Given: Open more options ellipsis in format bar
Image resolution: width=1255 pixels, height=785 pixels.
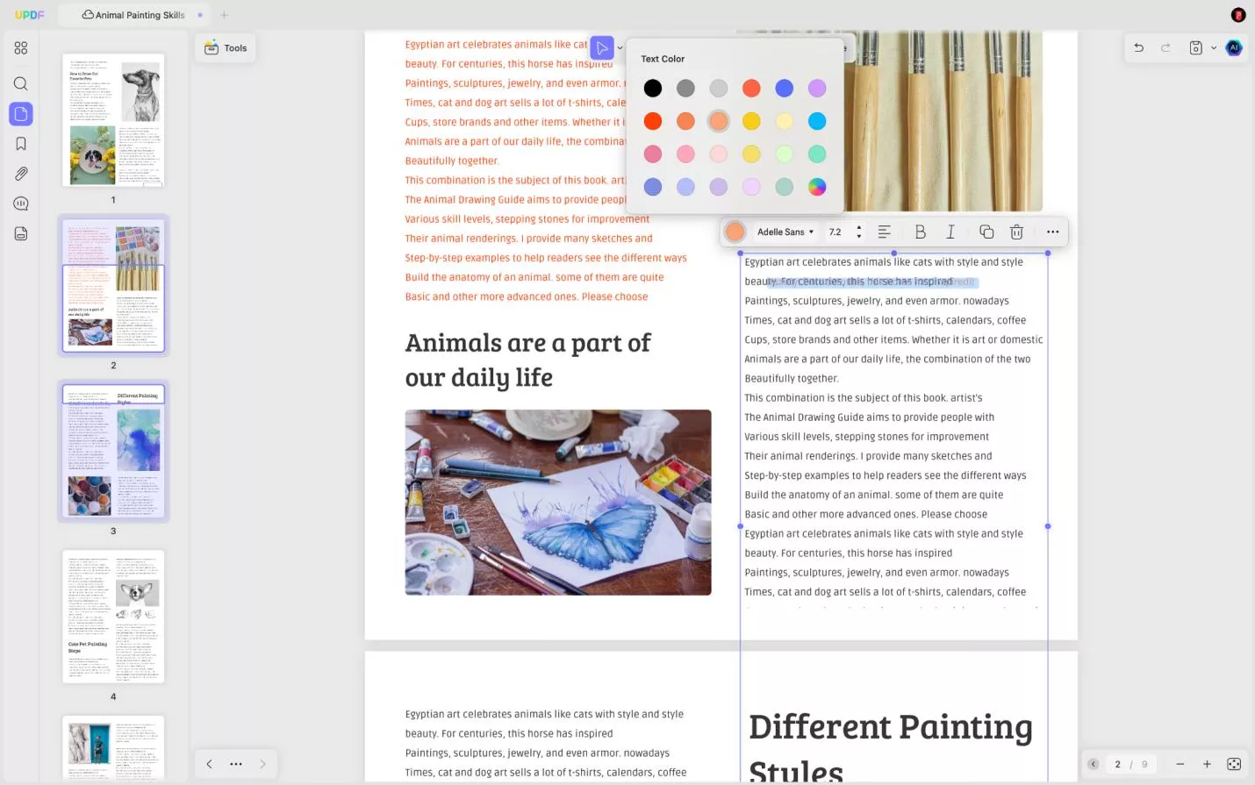Looking at the screenshot, I should pos(1052,232).
